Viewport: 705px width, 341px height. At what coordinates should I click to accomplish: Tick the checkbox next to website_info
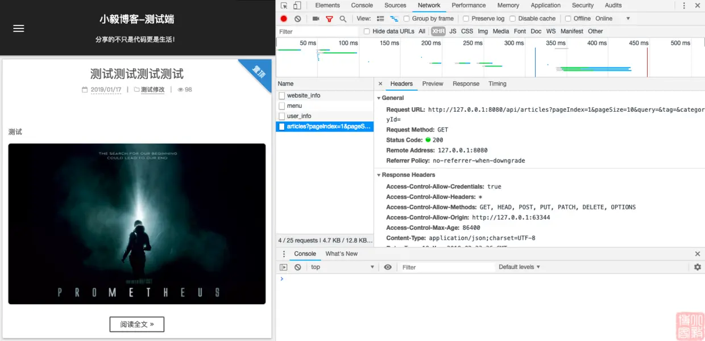(x=281, y=95)
